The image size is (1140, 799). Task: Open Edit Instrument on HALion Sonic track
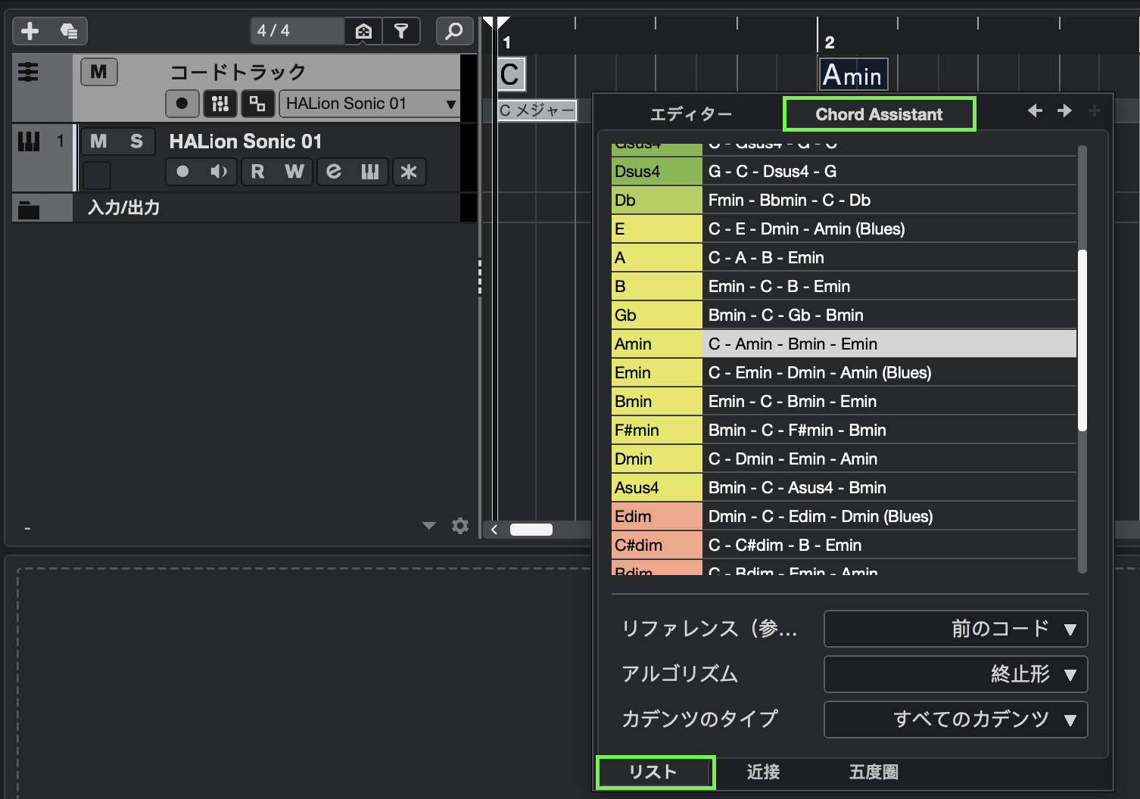(x=334, y=172)
